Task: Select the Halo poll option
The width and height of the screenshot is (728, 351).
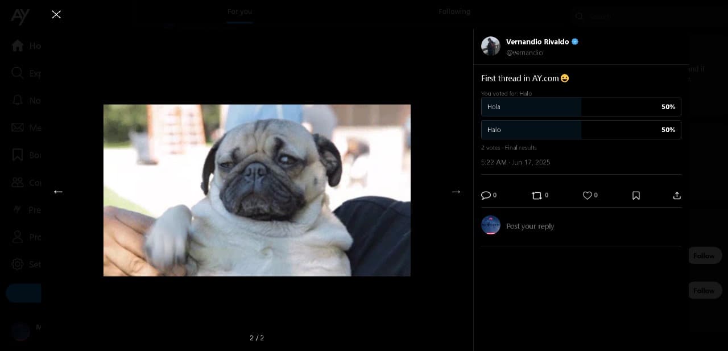Action: [581, 130]
